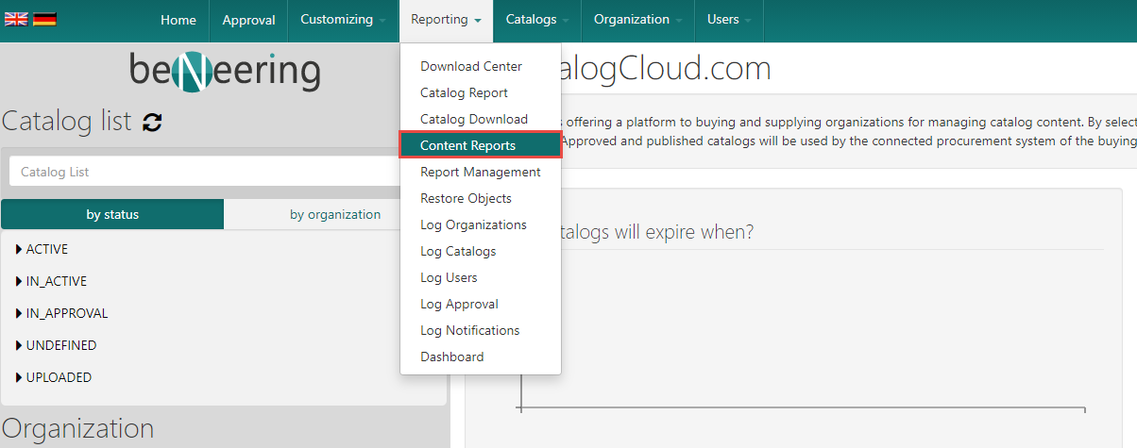Viewport: 1137px width, 448px height.
Task: Click the beNeering logo
Action: (224, 73)
